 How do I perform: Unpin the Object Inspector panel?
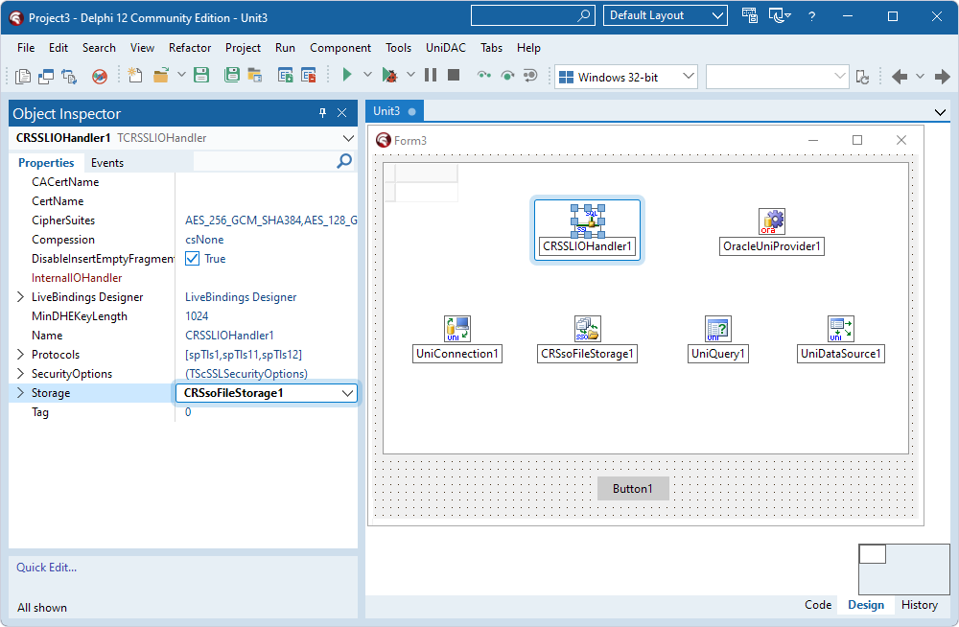[x=322, y=113]
